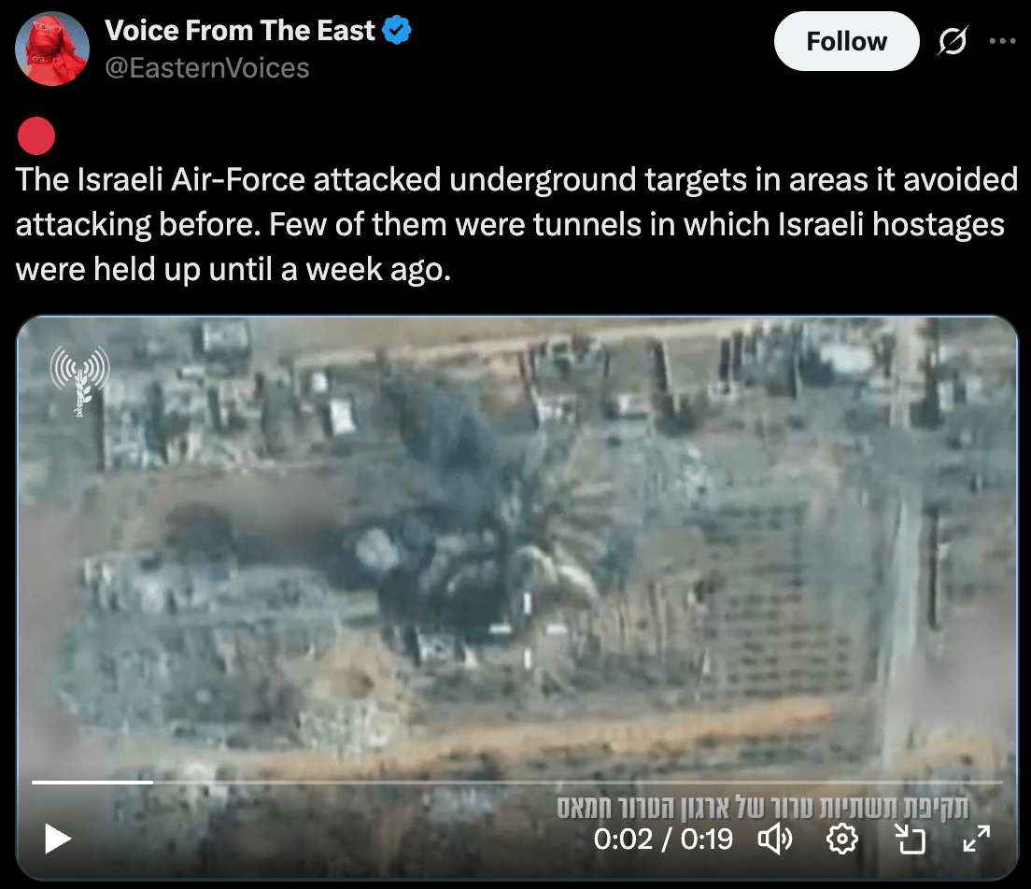Screen dimensions: 1031x889
Task: Open the Voice From The East profile avatar
Action: click(x=52, y=49)
